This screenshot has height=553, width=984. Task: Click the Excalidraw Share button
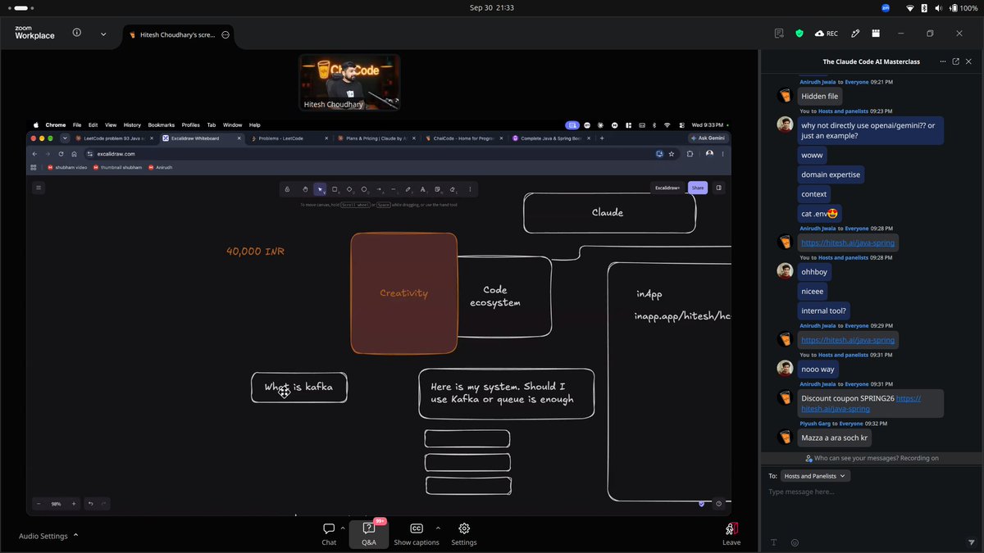click(x=697, y=188)
